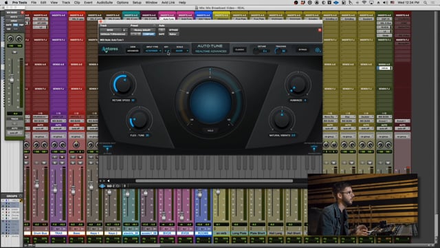The image size is (440, 248).
Task: Open the Pro Tools application menu
Action: pyautogui.click(x=20, y=3)
